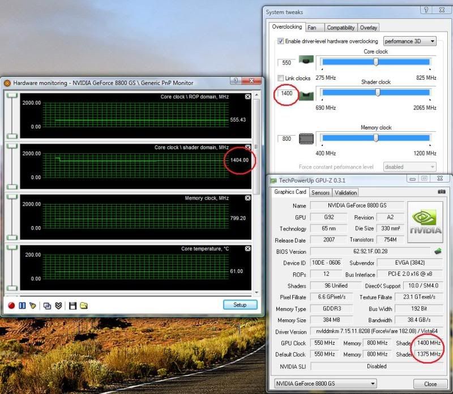Screen dimensions: 453x394
Task: Click the double down-chevron icon in monitoring toolbar
Action: [58, 305]
